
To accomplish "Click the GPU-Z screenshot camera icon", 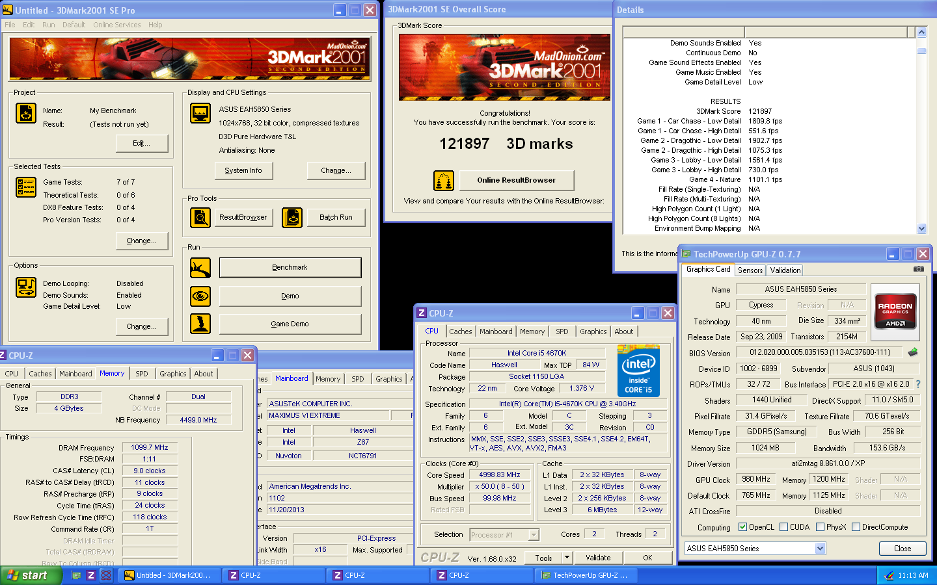I will tap(919, 268).
